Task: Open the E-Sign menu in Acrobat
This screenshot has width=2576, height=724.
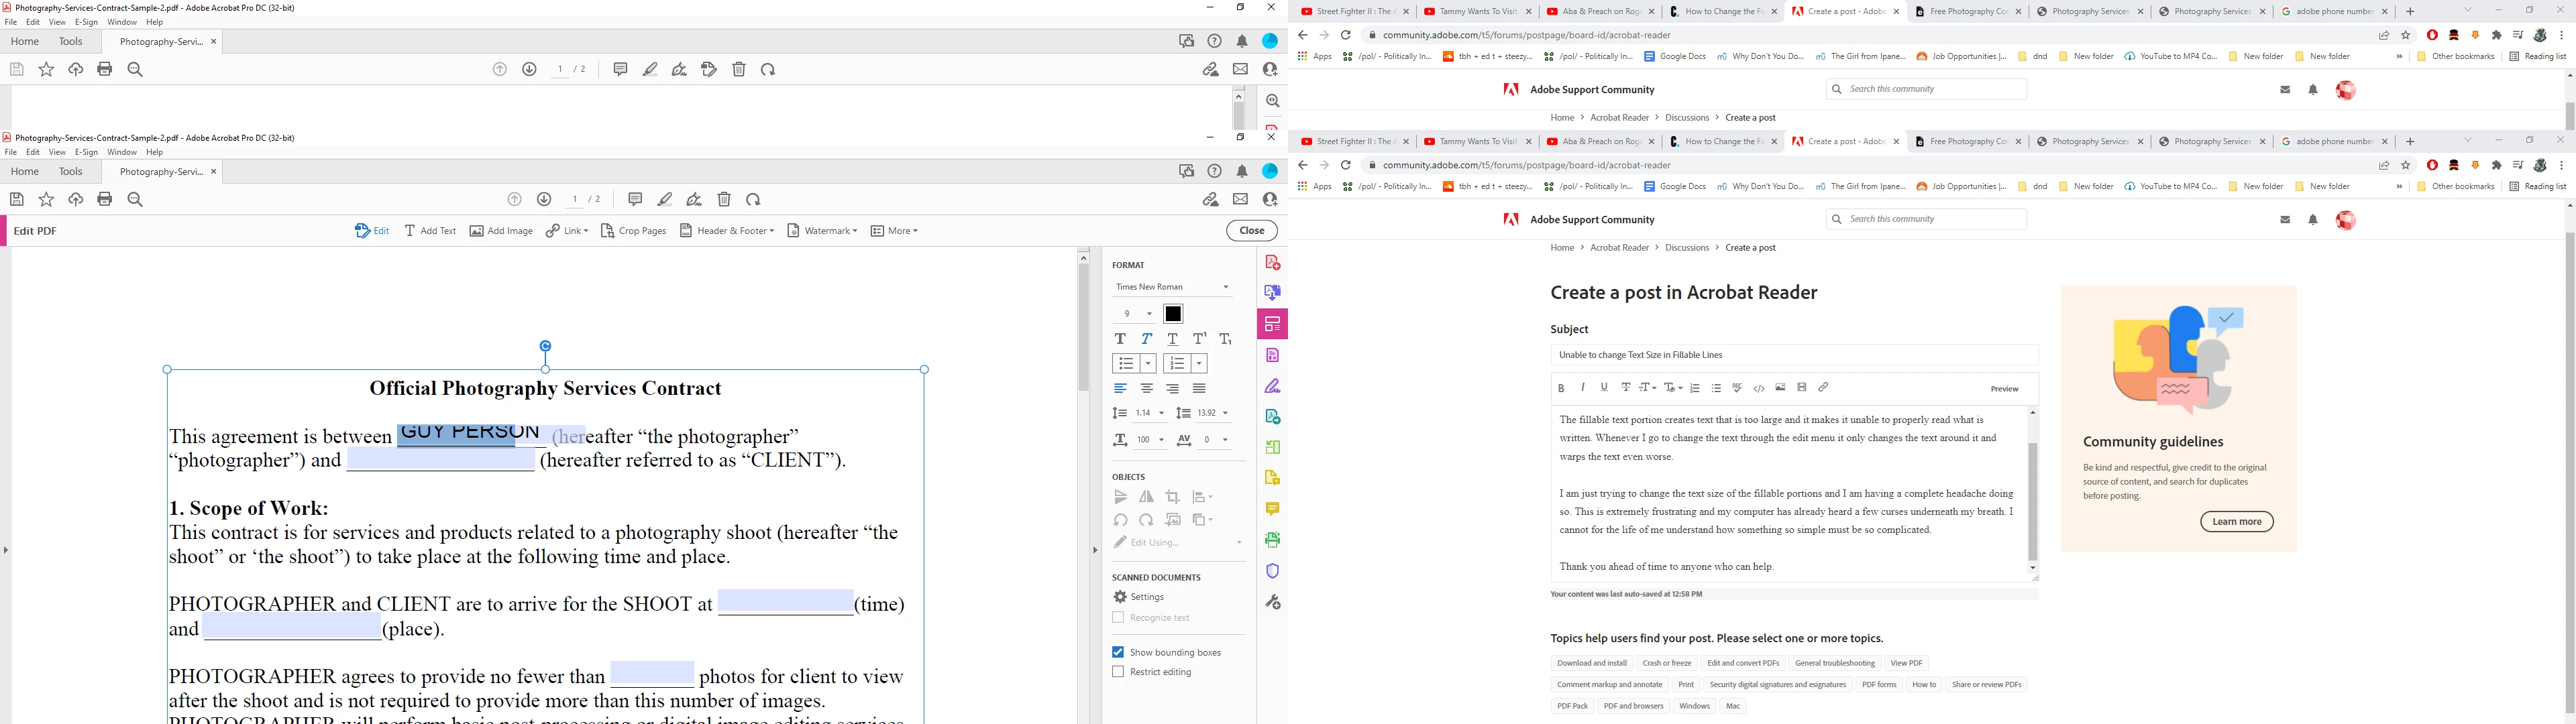Action: [x=86, y=152]
